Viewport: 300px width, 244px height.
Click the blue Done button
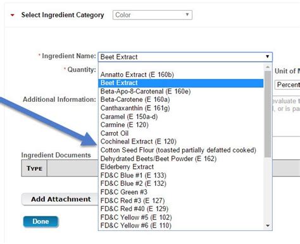[x=41, y=222]
